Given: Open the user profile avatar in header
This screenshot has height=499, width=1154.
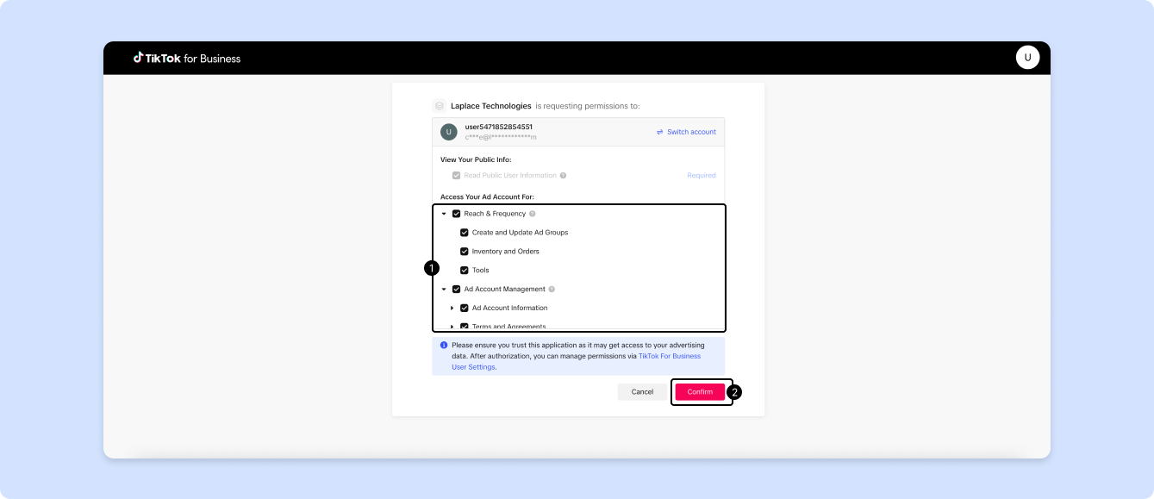Looking at the screenshot, I should pyautogui.click(x=1027, y=58).
